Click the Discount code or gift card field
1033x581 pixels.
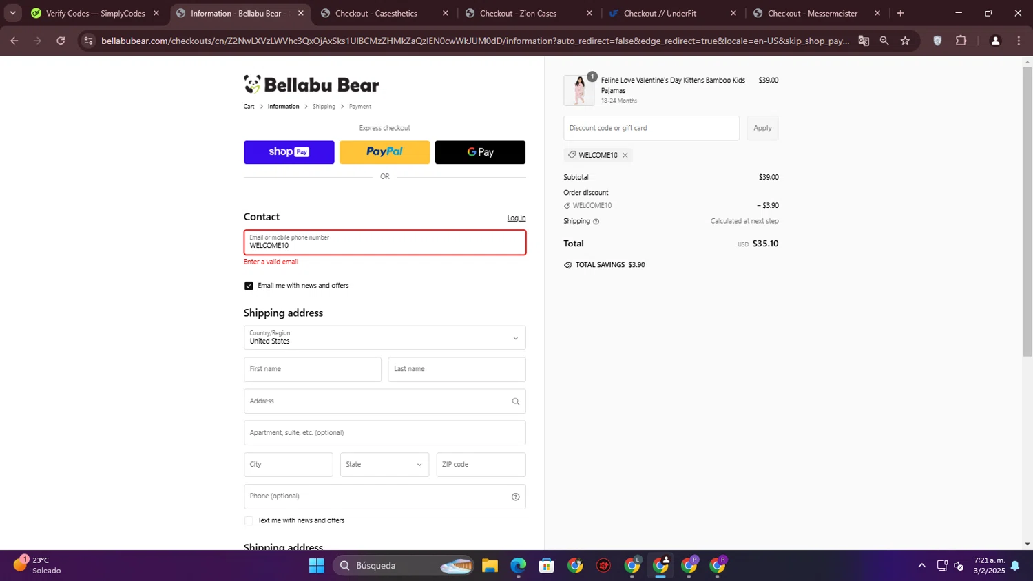click(x=651, y=128)
